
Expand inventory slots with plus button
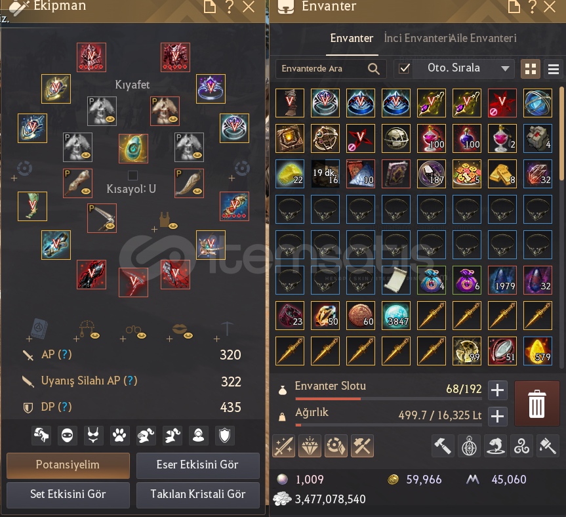click(x=497, y=390)
